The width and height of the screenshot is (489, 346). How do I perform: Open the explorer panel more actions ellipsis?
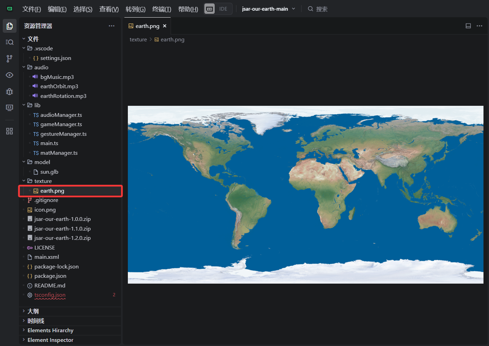111,26
